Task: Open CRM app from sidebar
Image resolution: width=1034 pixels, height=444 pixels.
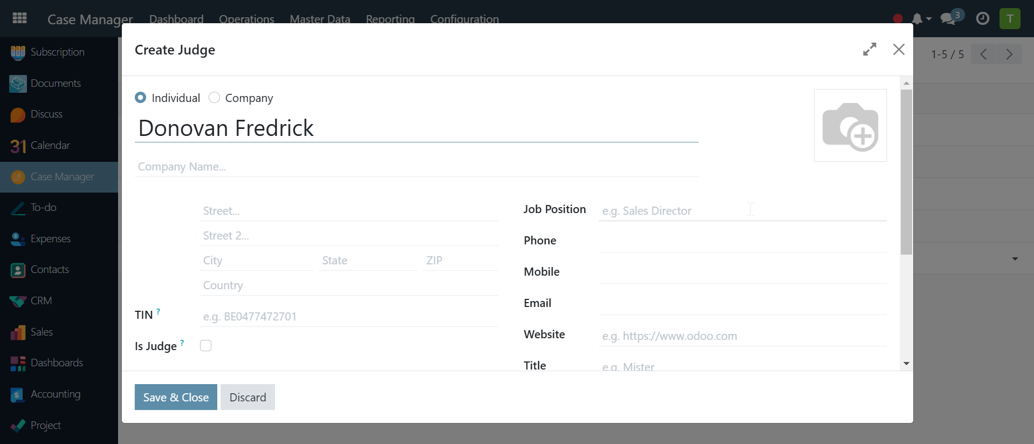Action: [59, 301]
